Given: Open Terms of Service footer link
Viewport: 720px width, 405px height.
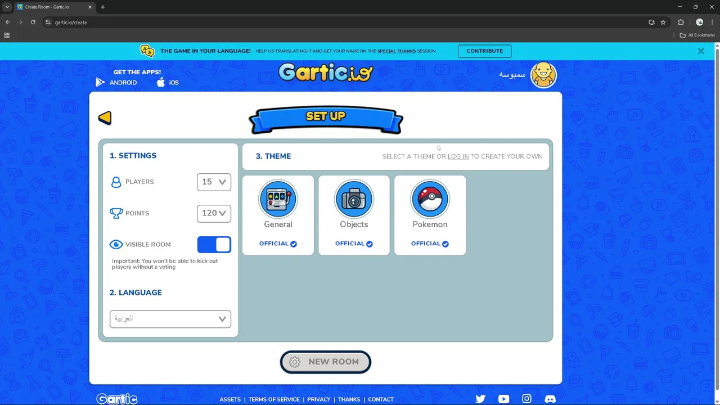Looking at the screenshot, I should 274,399.
